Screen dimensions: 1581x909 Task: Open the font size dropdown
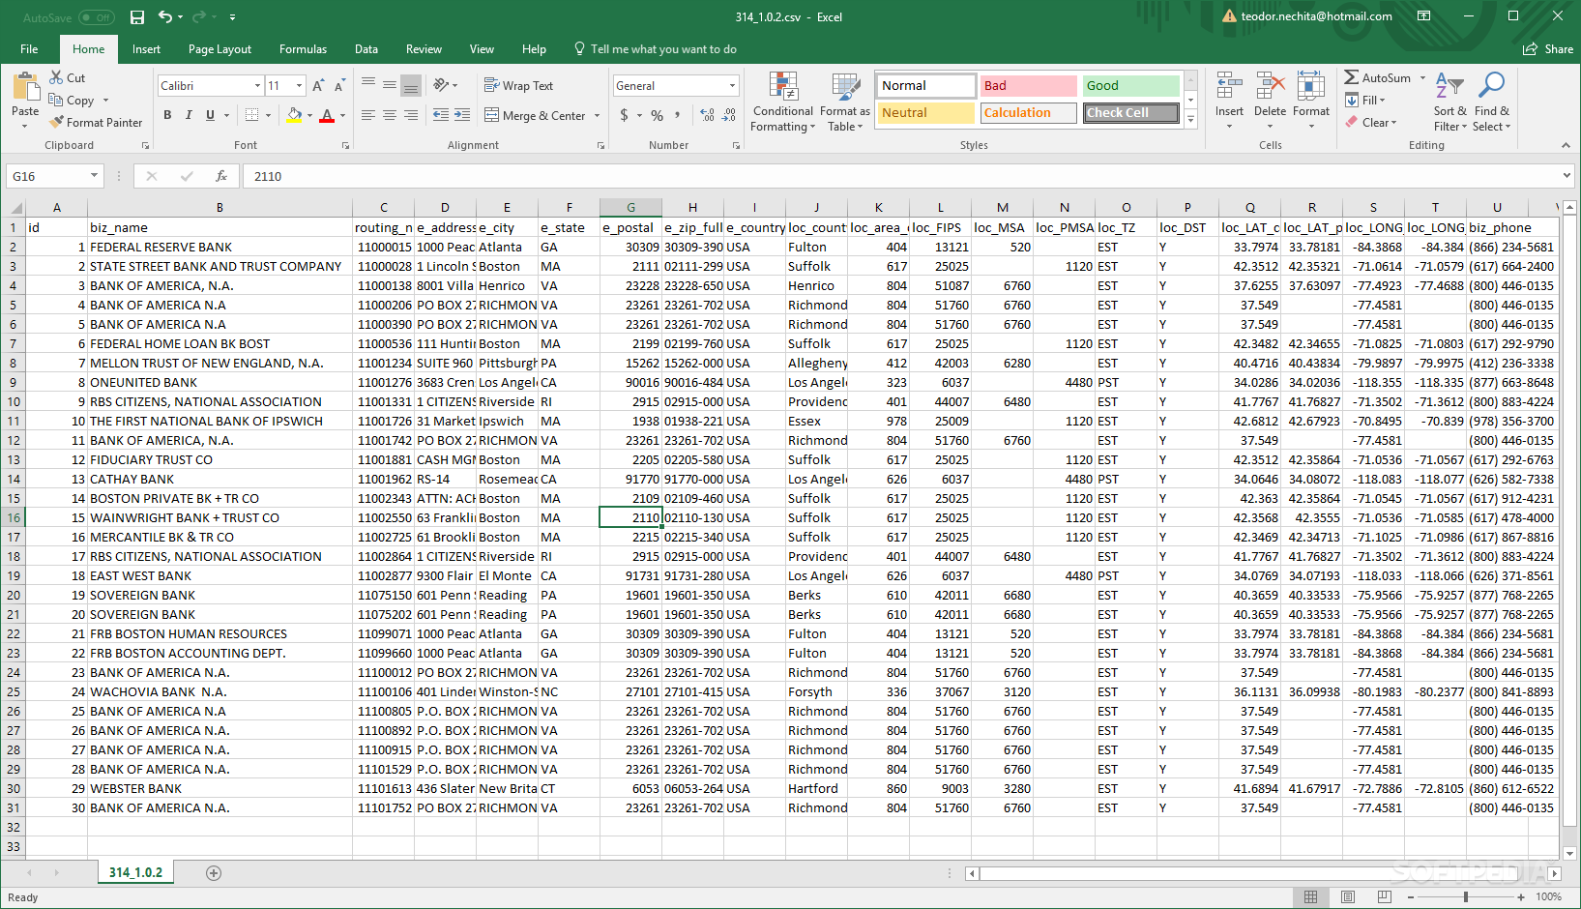coord(299,86)
